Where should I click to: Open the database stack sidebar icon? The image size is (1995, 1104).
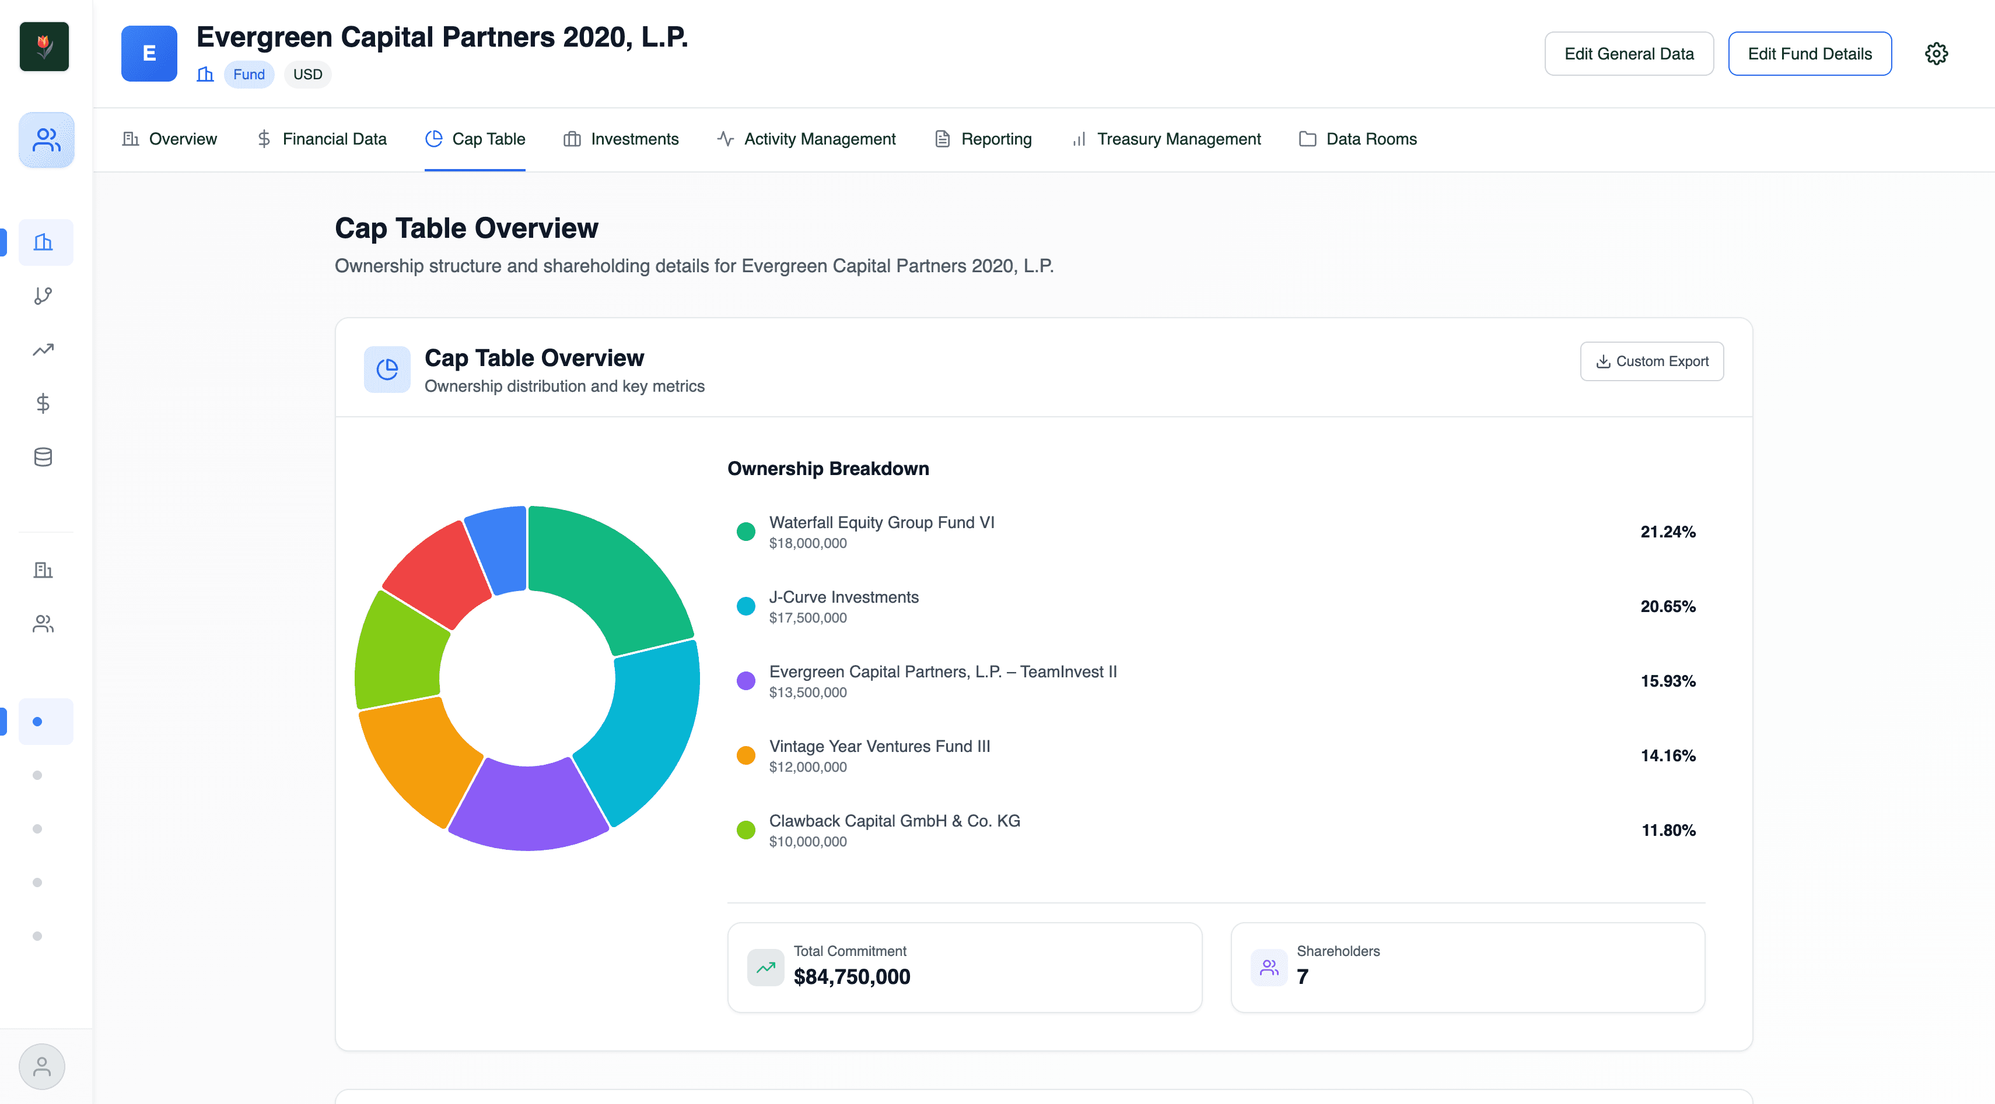[43, 457]
